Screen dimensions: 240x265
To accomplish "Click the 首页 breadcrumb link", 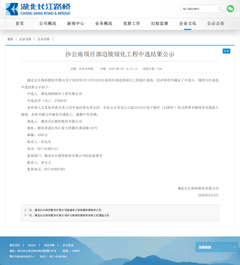I will (10, 39).
